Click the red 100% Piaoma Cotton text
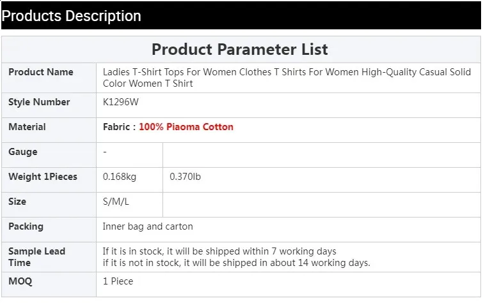Screen dimensions: 483x303 coord(186,127)
